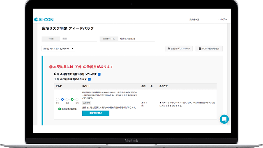The width and height of the screenshot is (263, 148).
Task: Click the clause content column header
Action: click(x=164, y=86)
